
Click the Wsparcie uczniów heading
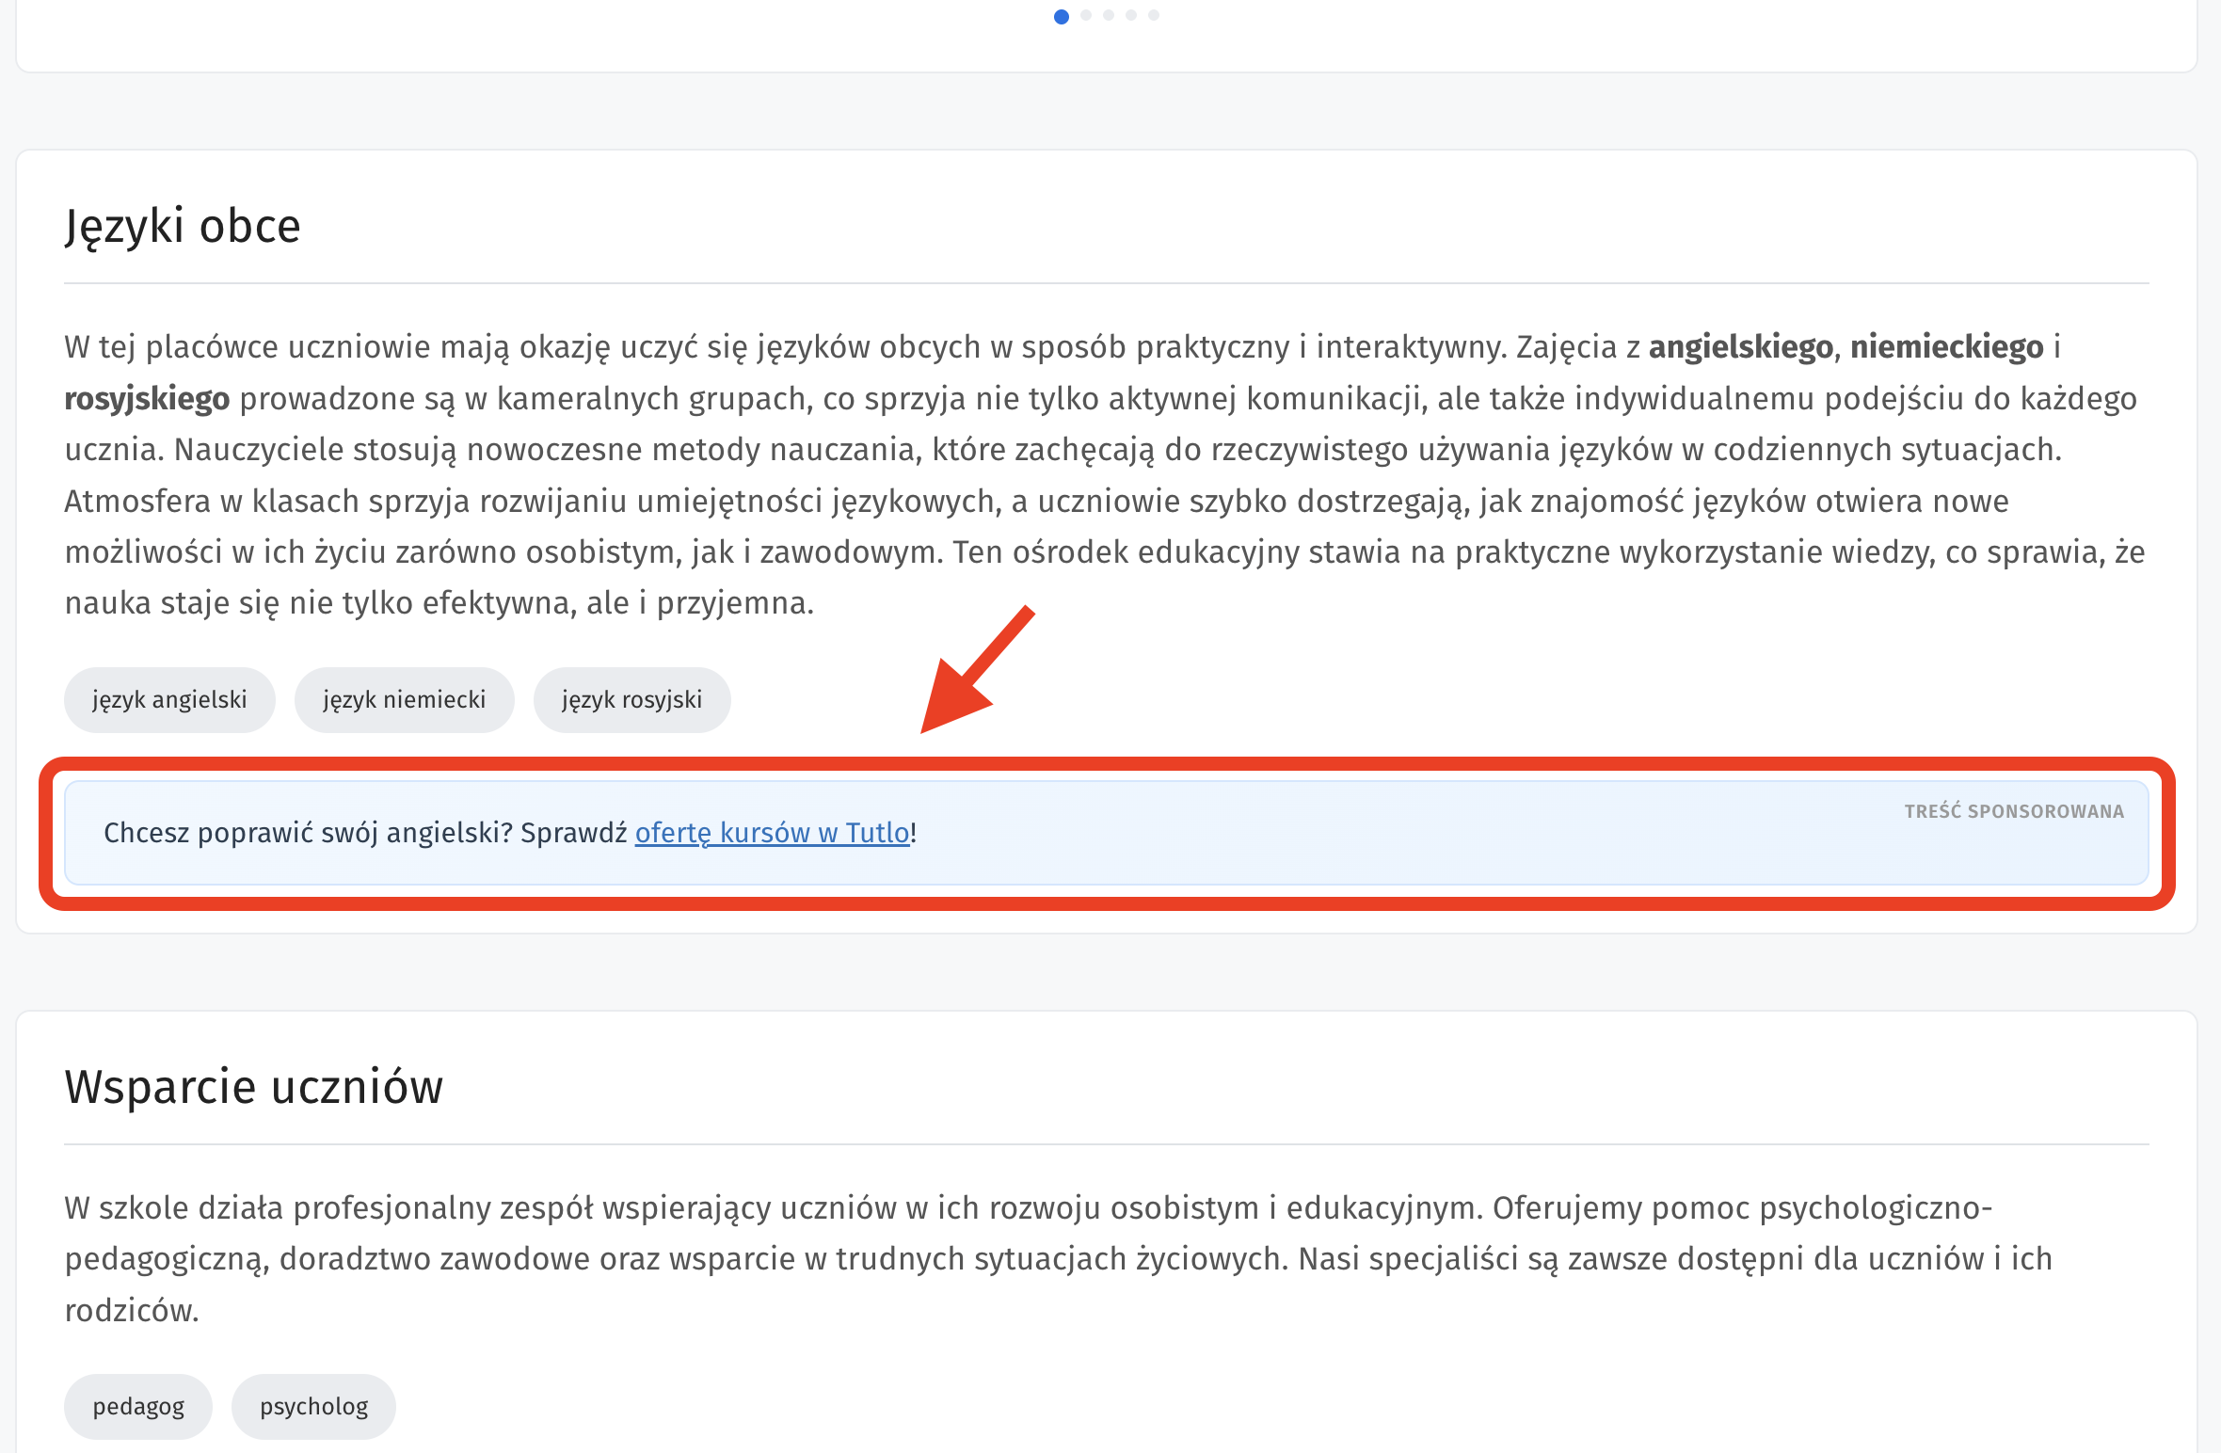[254, 1087]
